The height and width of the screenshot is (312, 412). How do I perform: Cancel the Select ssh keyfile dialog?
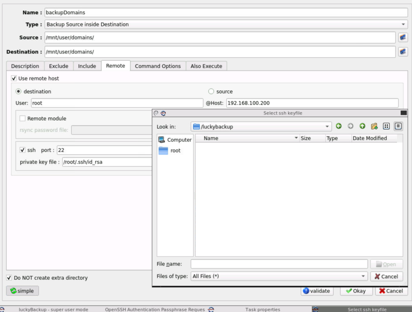386,277
